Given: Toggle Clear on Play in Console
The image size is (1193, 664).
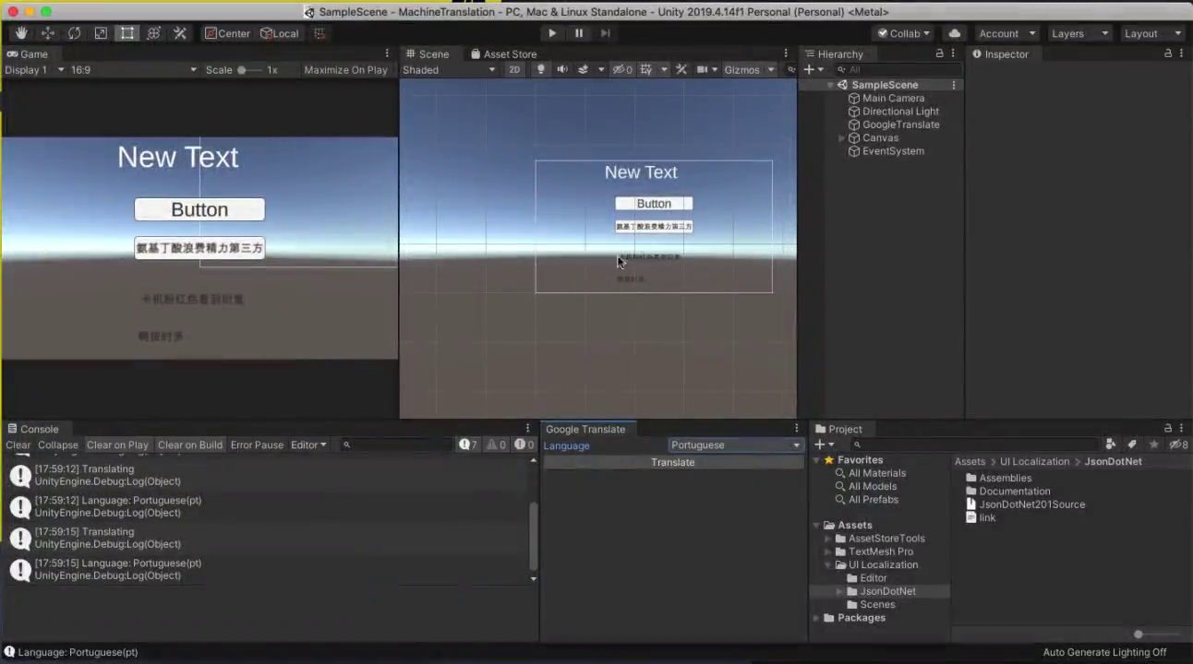Looking at the screenshot, I should (117, 445).
